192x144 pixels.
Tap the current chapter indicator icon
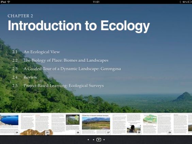click(99, 140)
